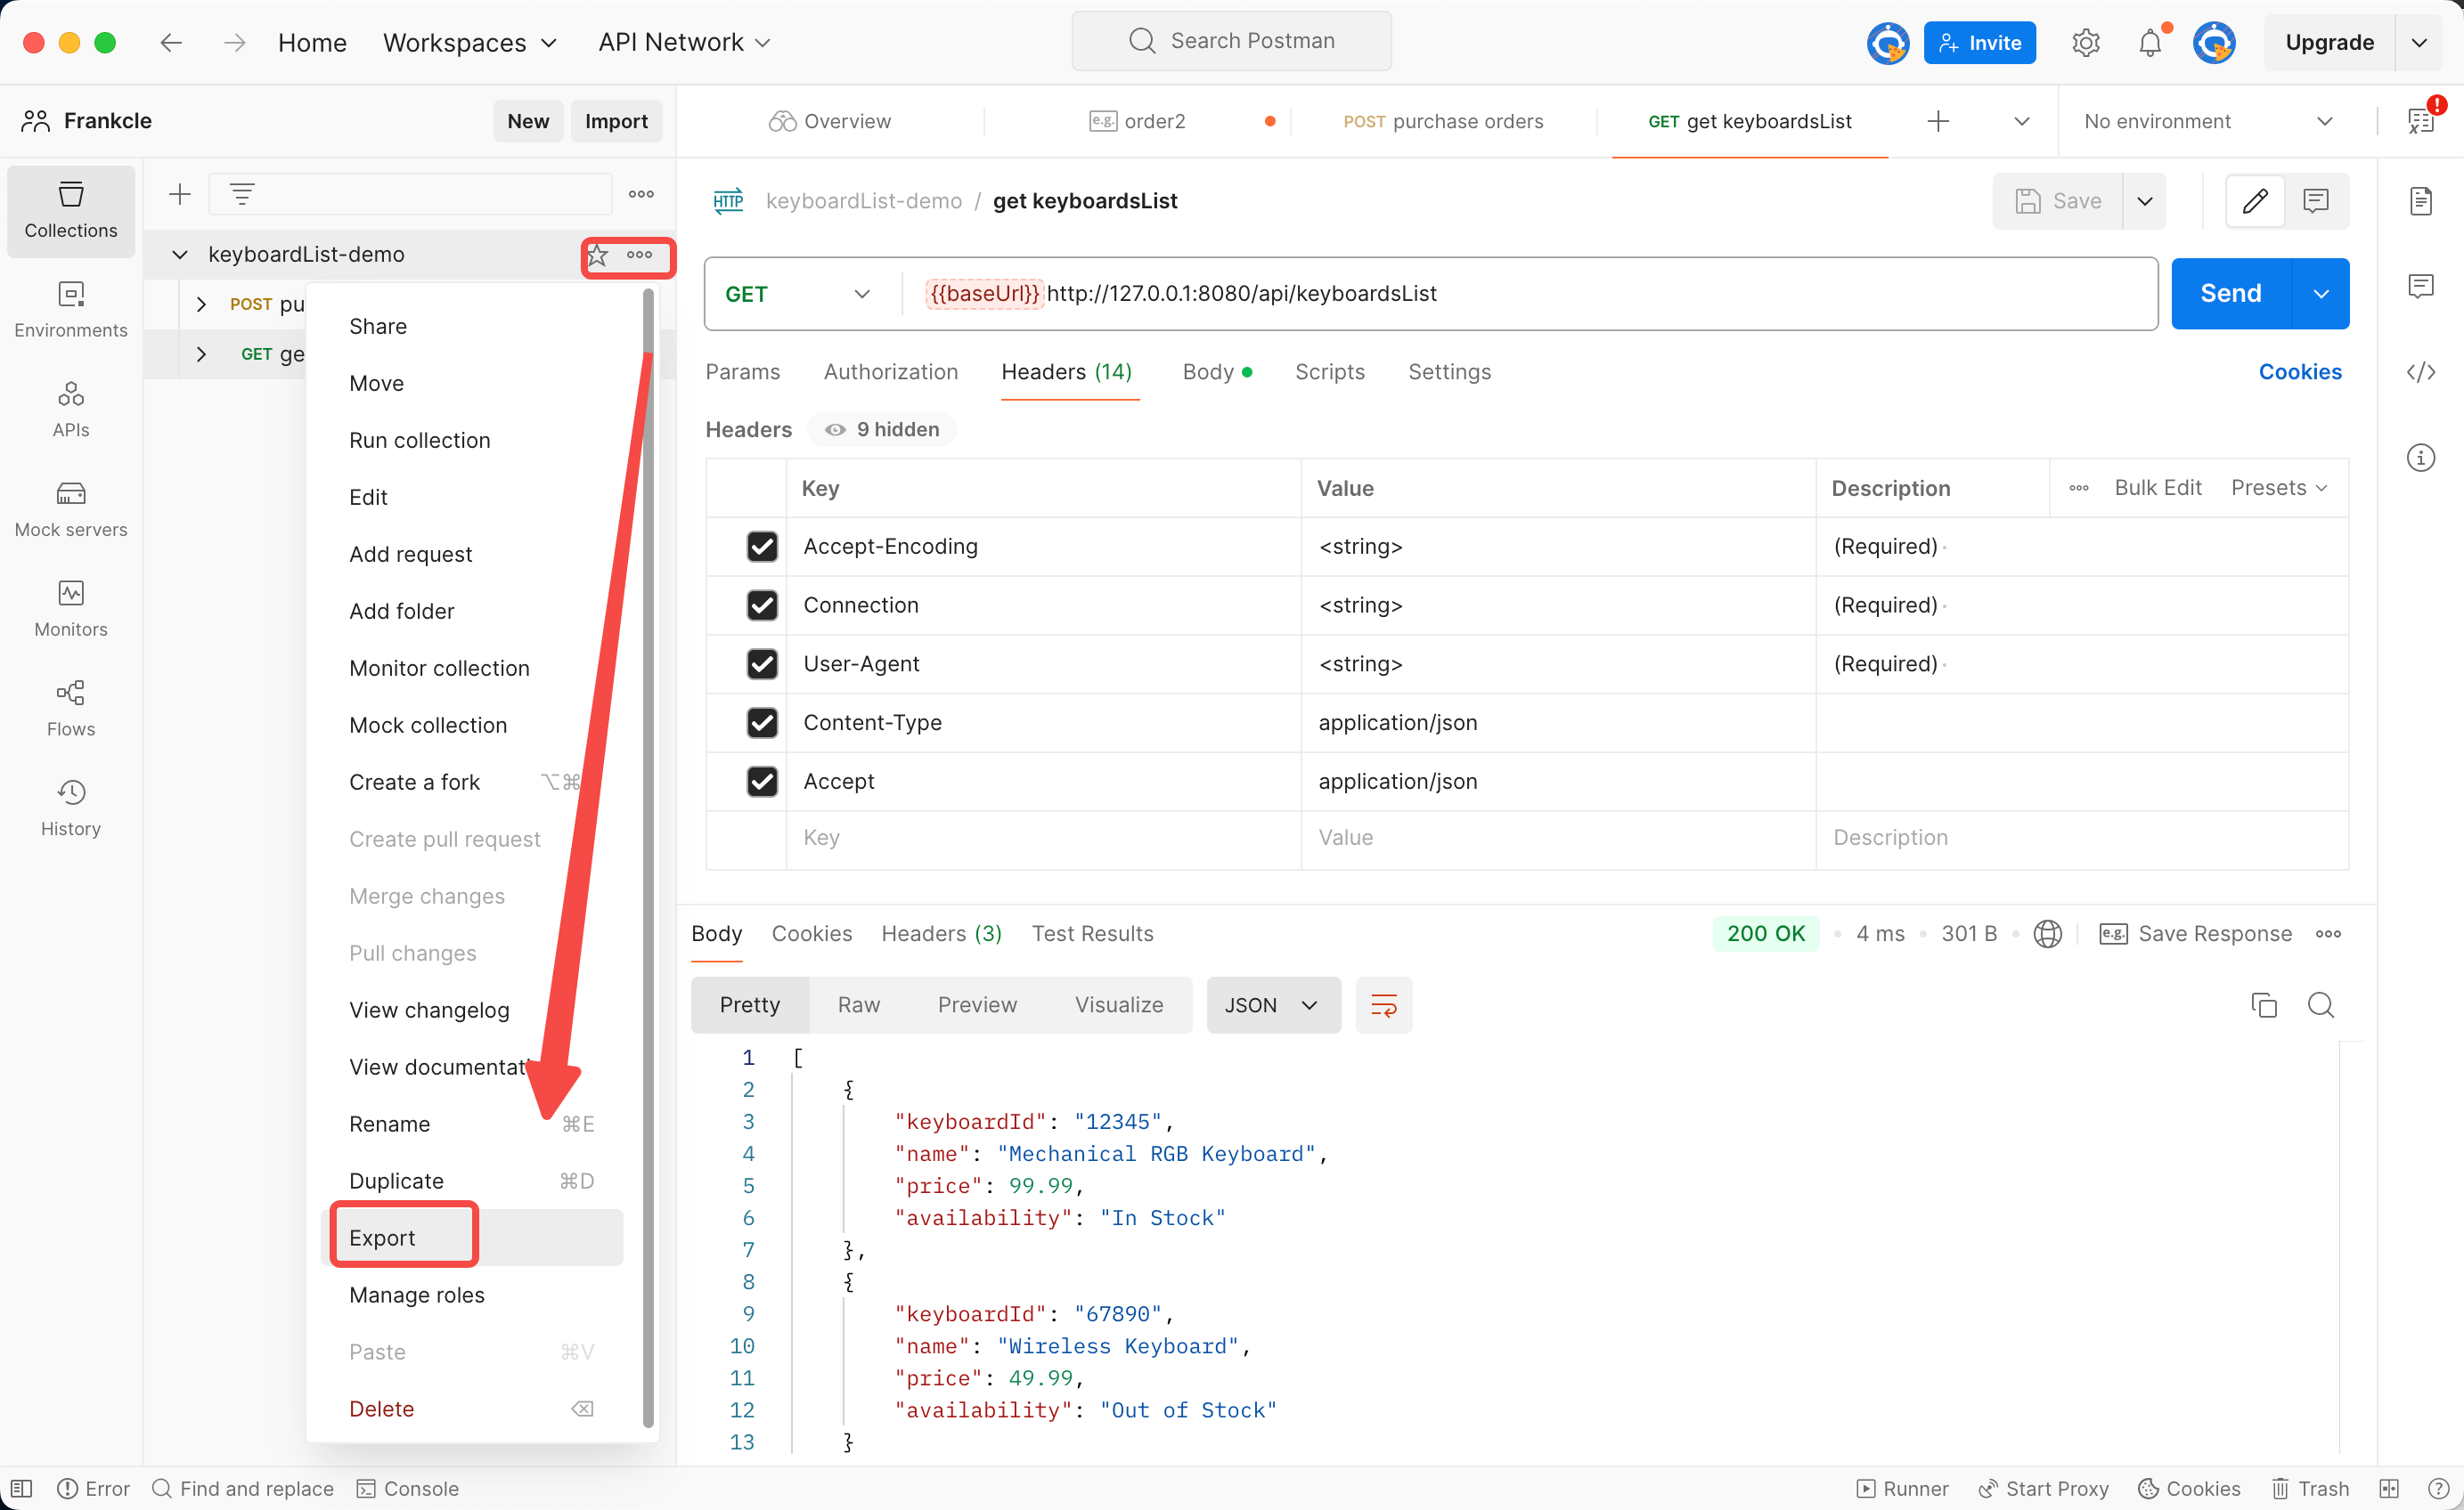Click the settings gear icon
The image size is (2464, 1510).
(x=2085, y=43)
